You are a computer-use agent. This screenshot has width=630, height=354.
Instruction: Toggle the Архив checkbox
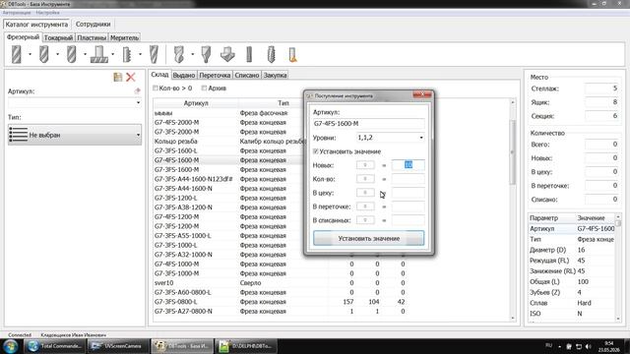[x=204, y=88]
